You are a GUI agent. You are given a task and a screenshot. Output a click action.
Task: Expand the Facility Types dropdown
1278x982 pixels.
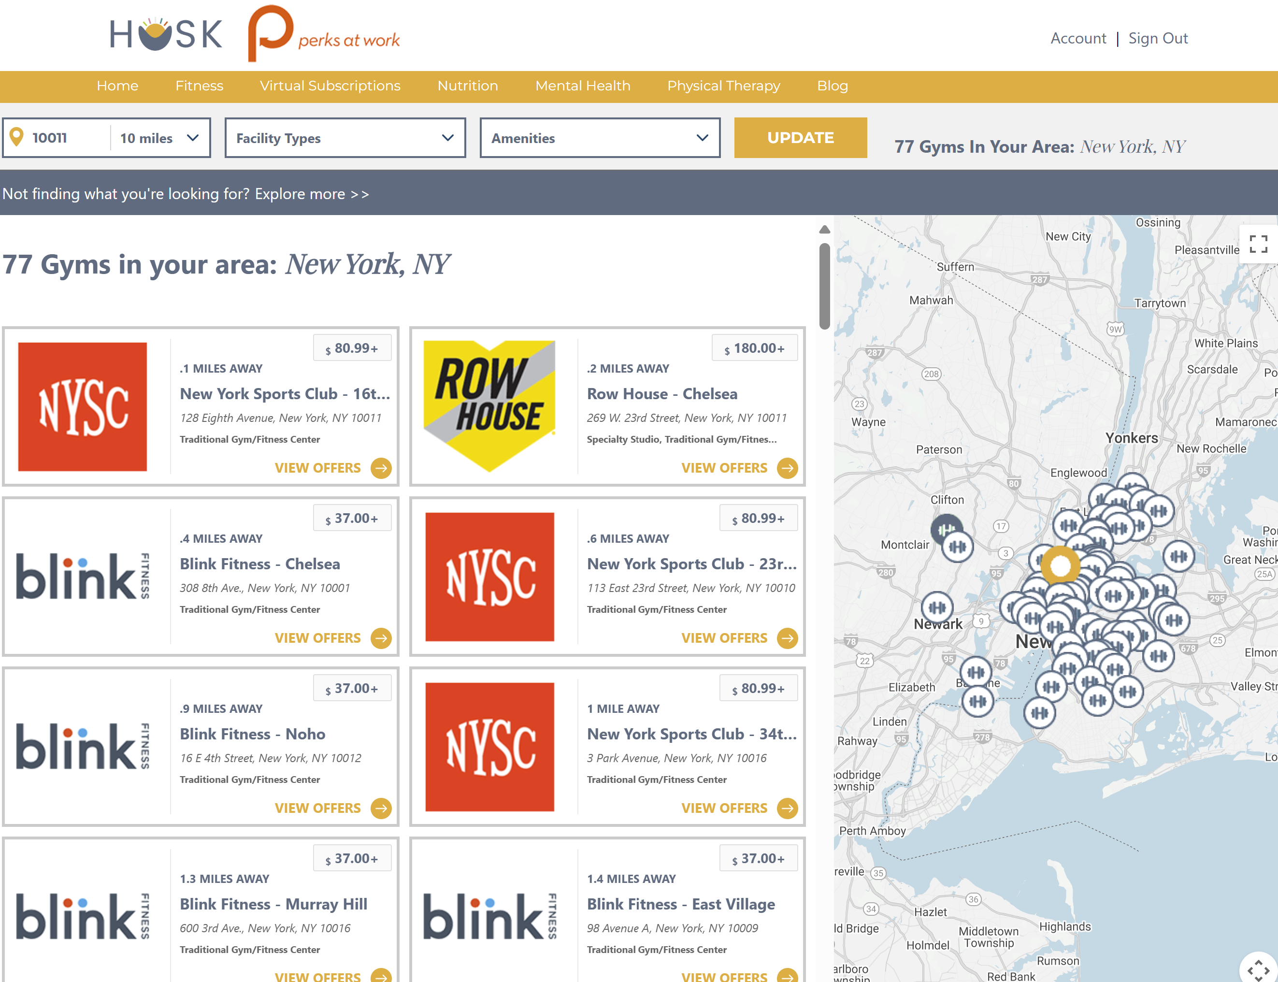pyautogui.click(x=345, y=138)
